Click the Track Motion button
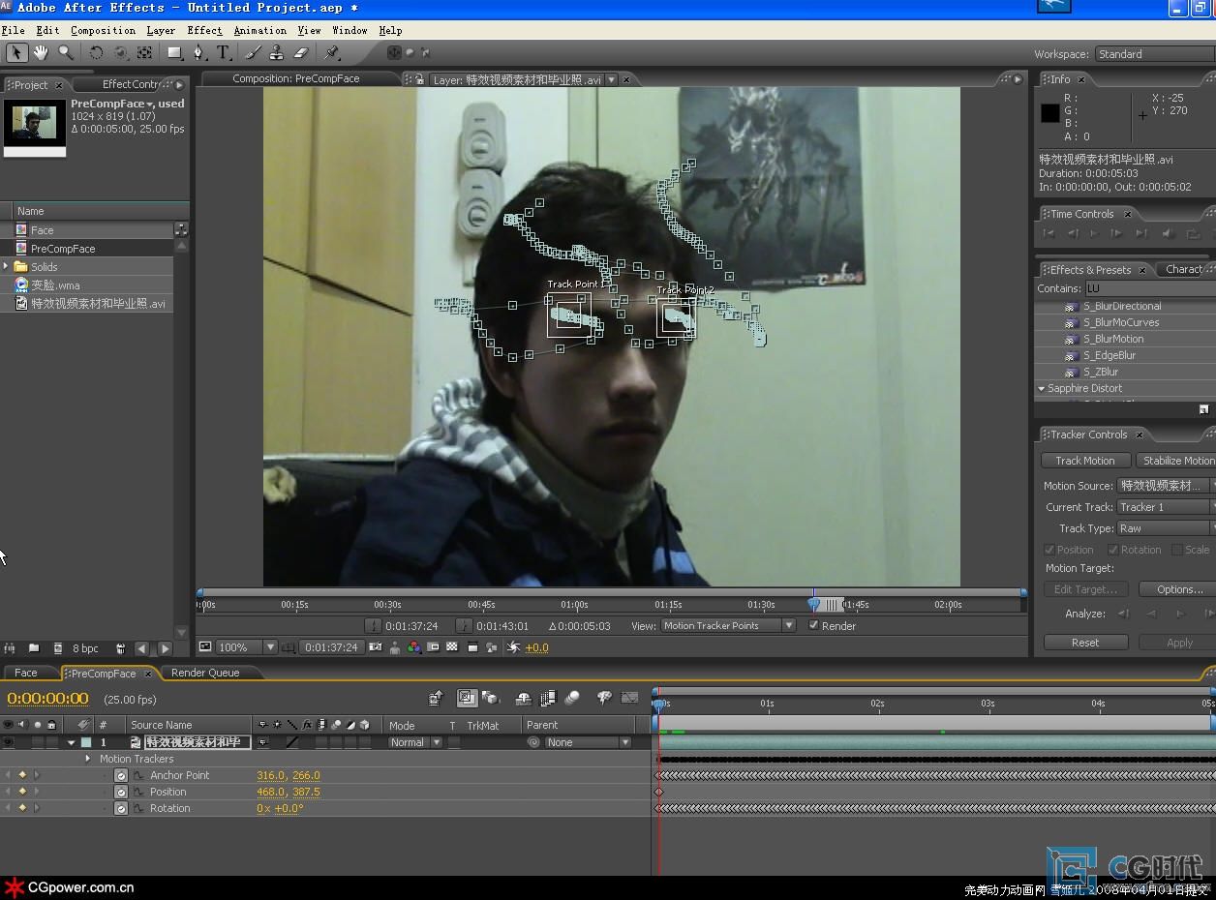This screenshot has width=1216, height=900. point(1085,461)
